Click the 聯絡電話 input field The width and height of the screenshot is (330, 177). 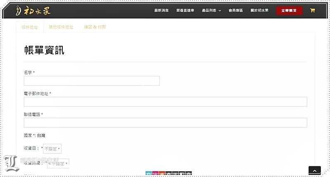(x=165, y=123)
